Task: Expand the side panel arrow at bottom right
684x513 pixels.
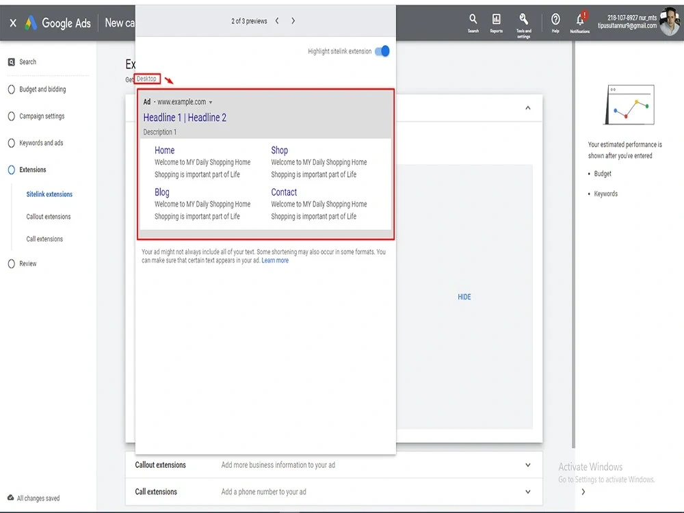Action: [583, 492]
